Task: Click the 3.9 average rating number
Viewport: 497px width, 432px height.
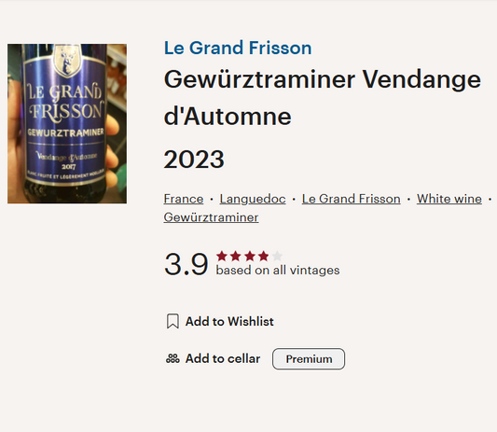Action: (x=186, y=264)
